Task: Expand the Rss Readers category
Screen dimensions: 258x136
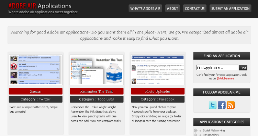Action: click(x=195, y=135)
